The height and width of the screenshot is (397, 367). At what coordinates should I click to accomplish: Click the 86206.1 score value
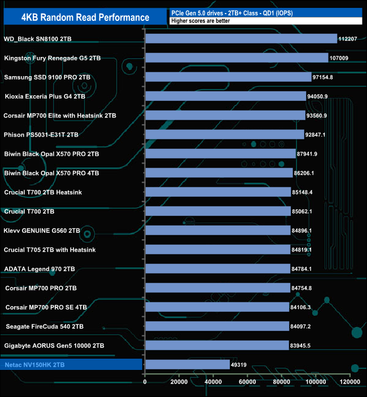(x=304, y=173)
